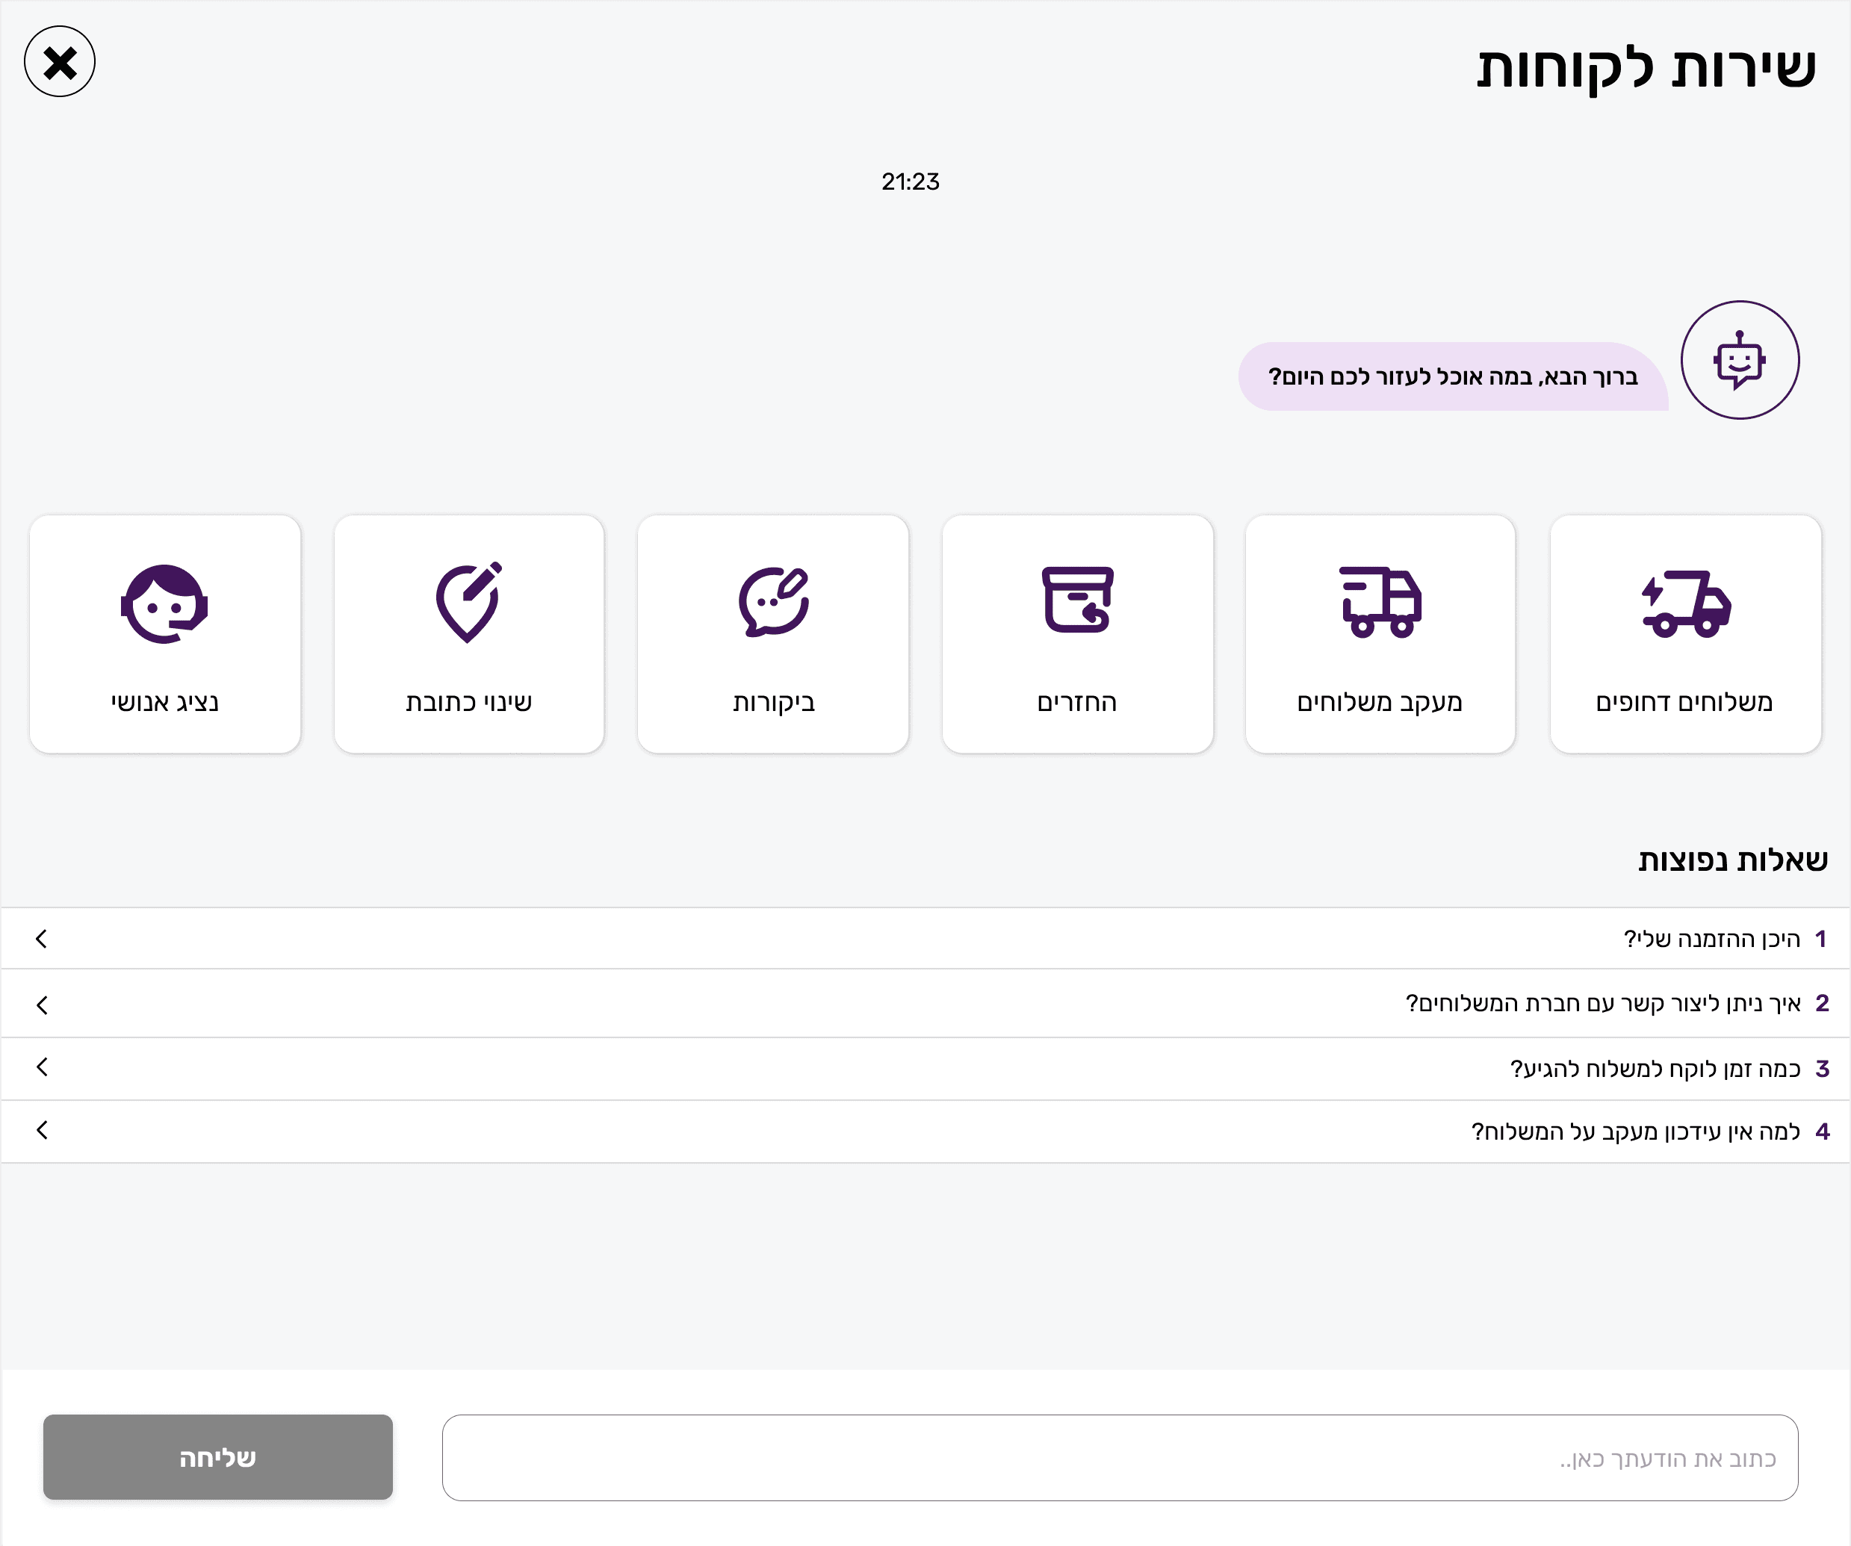This screenshot has width=1851, height=1546.
Task: Click the message input field
Action: point(1120,1458)
